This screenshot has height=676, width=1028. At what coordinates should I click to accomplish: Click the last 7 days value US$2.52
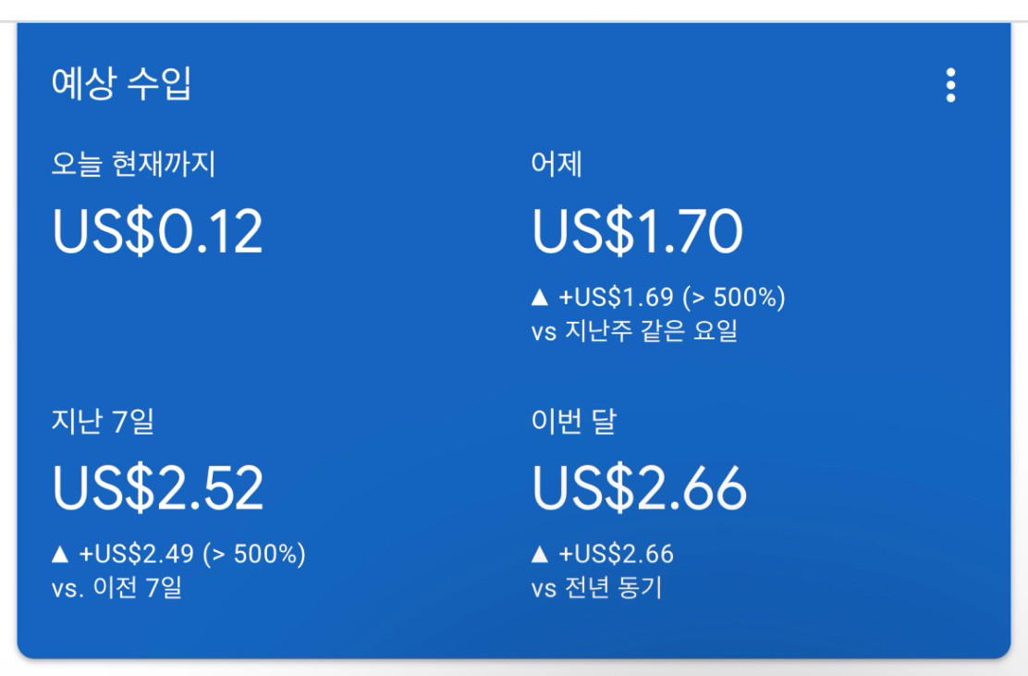click(158, 488)
